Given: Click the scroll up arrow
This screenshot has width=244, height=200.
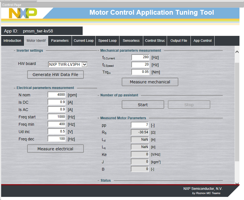Looking at the screenshot, I should click(237, 52).
